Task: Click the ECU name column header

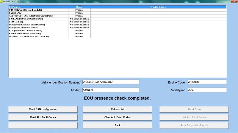Action: (38, 7)
